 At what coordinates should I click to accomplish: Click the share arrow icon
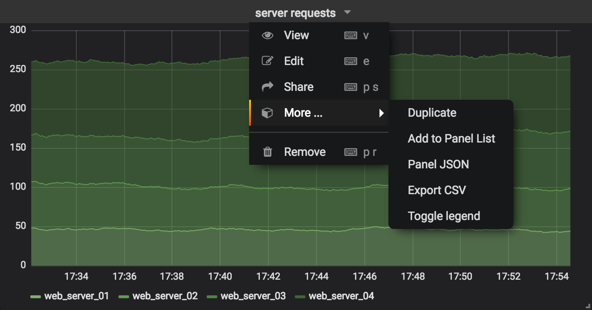pyautogui.click(x=267, y=87)
